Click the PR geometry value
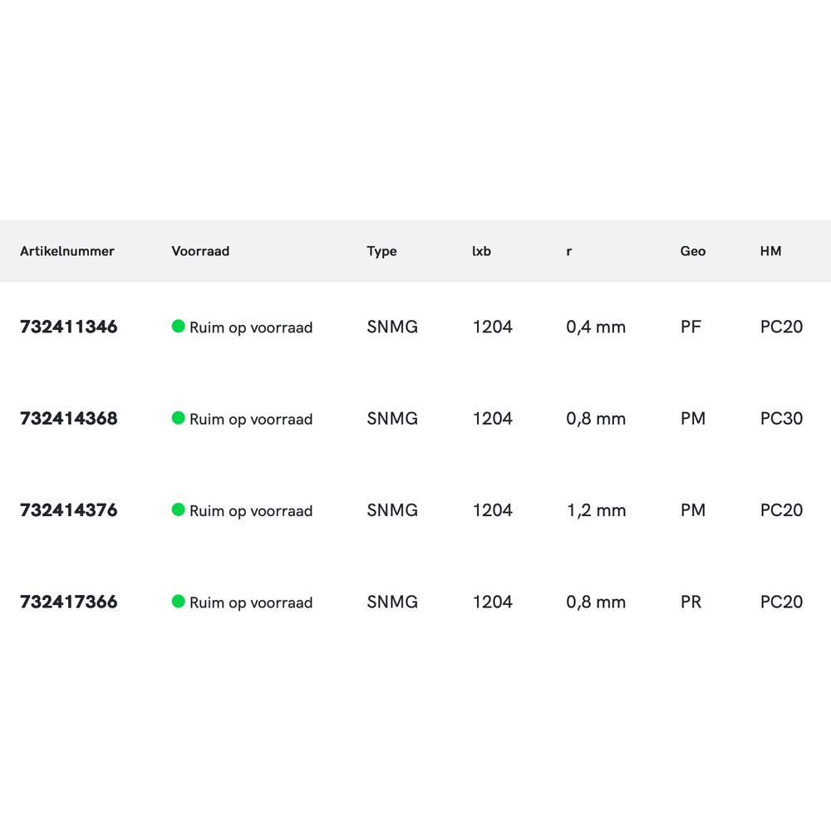Screen dimensions: 831x831 [691, 602]
